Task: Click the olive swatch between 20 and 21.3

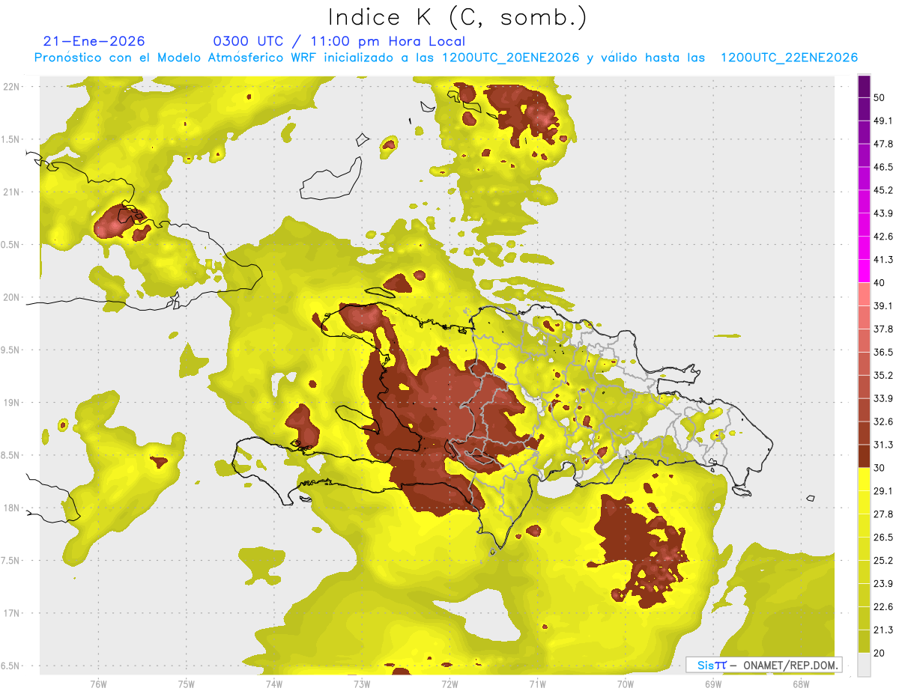Action: point(864,642)
